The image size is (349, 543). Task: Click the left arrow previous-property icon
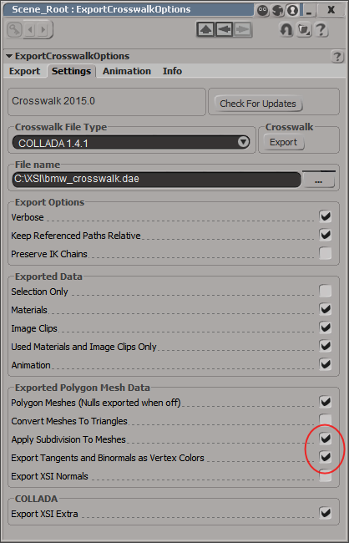pos(225,30)
